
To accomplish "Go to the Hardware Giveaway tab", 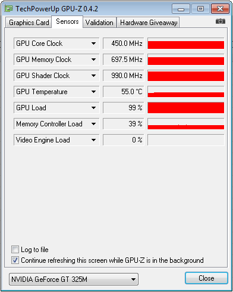I will pyautogui.click(x=148, y=23).
